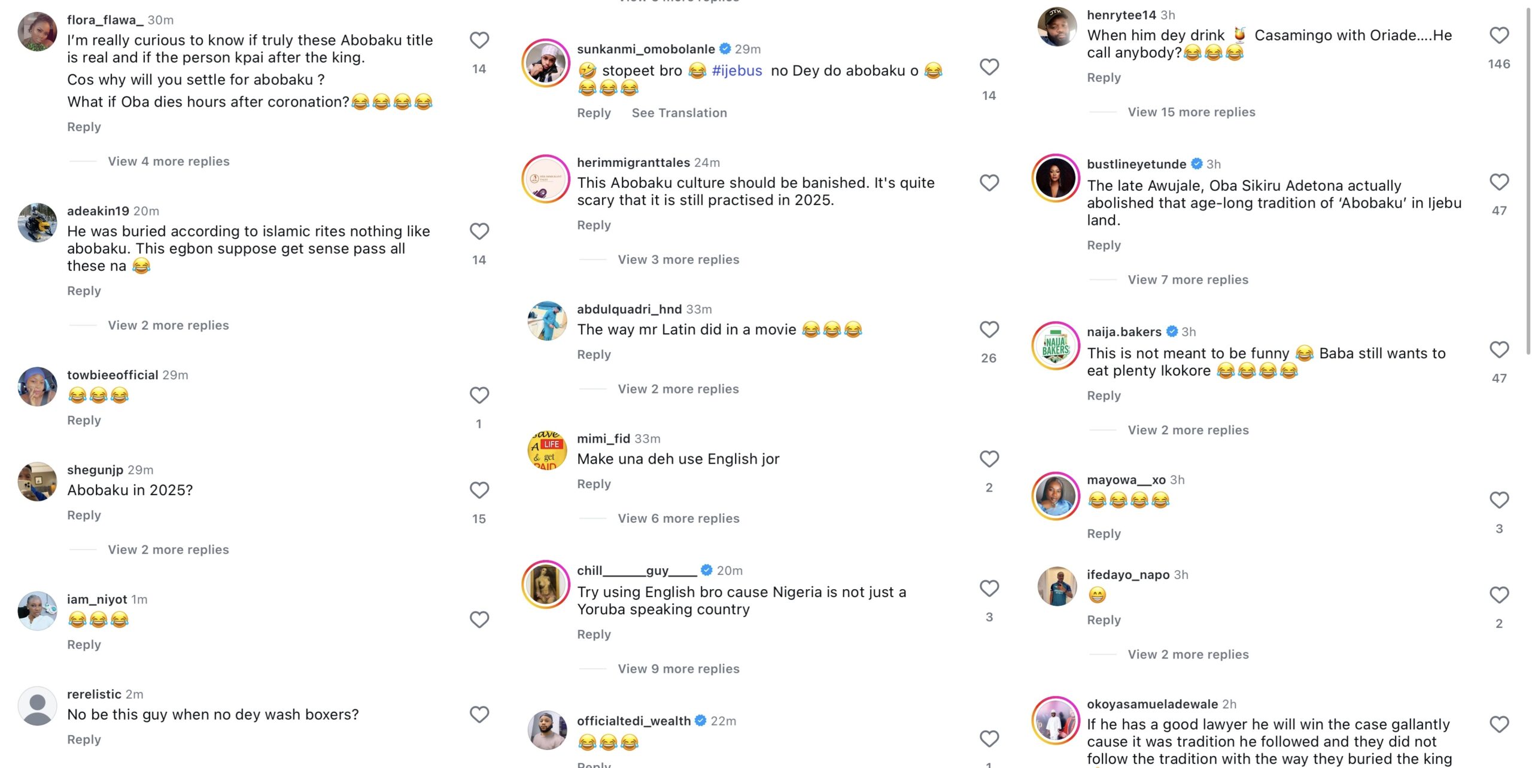The height and width of the screenshot is (768, 1532).
Task: Expand 'View 15 more replies' under henrytee14
Action: point(1191,112)
